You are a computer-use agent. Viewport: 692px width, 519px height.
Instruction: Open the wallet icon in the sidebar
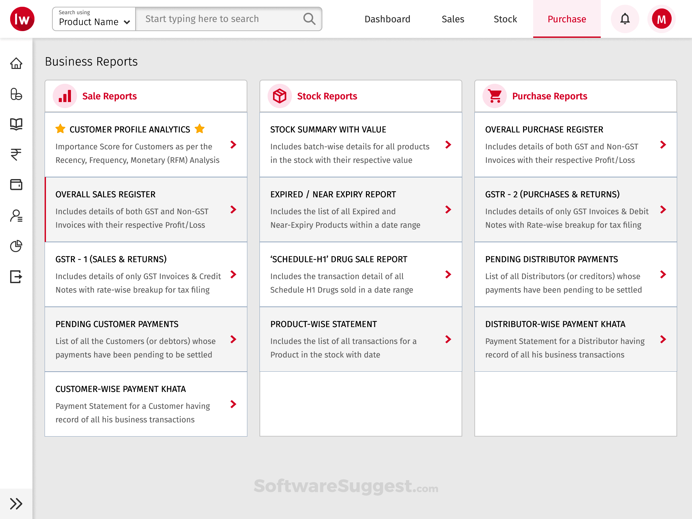click(x=16, y=184)
